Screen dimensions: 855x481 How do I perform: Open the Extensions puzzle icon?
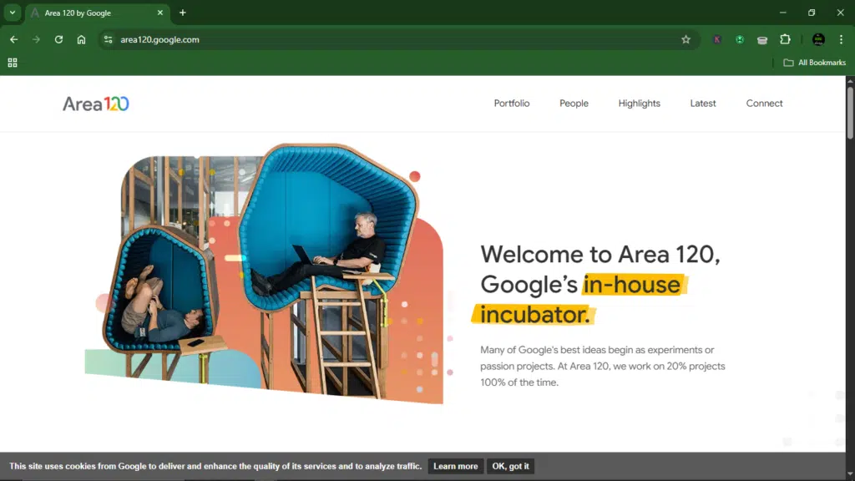pos(785,39)
